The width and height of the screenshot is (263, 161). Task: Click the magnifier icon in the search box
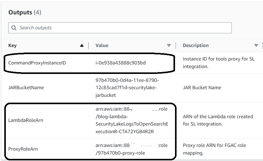14,28
